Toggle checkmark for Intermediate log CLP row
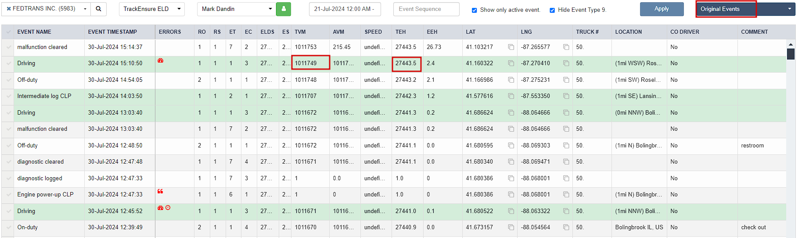Viewport: 802px width, 238px height. [8, 96]
